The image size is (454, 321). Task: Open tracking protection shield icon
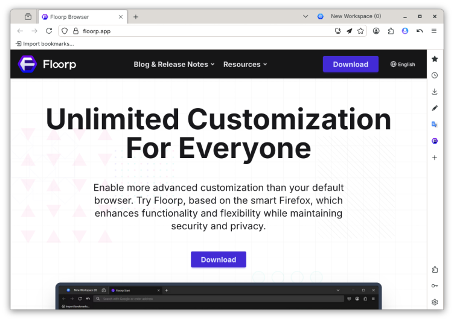pyautogui.click(x=65, y=31)
